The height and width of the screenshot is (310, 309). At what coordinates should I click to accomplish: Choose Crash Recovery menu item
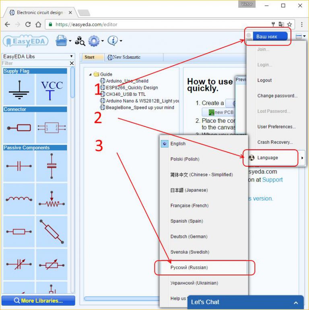[276, 142]
